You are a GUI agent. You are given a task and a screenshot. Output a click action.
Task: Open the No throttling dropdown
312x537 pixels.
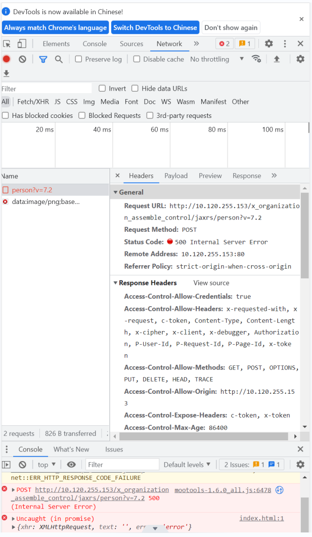click(x=217, y=59)
